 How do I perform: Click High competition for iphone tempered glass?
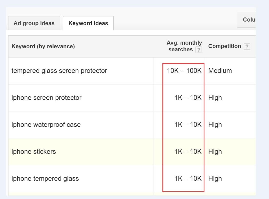[x=215, y=178]
